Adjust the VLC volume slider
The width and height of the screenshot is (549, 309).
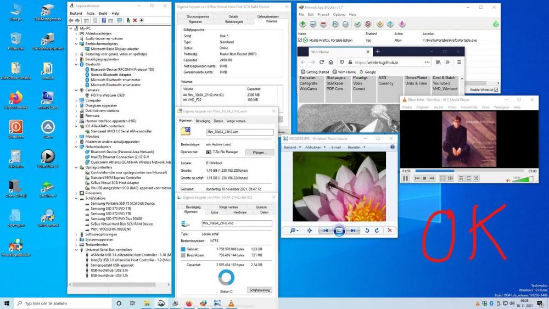523,179
